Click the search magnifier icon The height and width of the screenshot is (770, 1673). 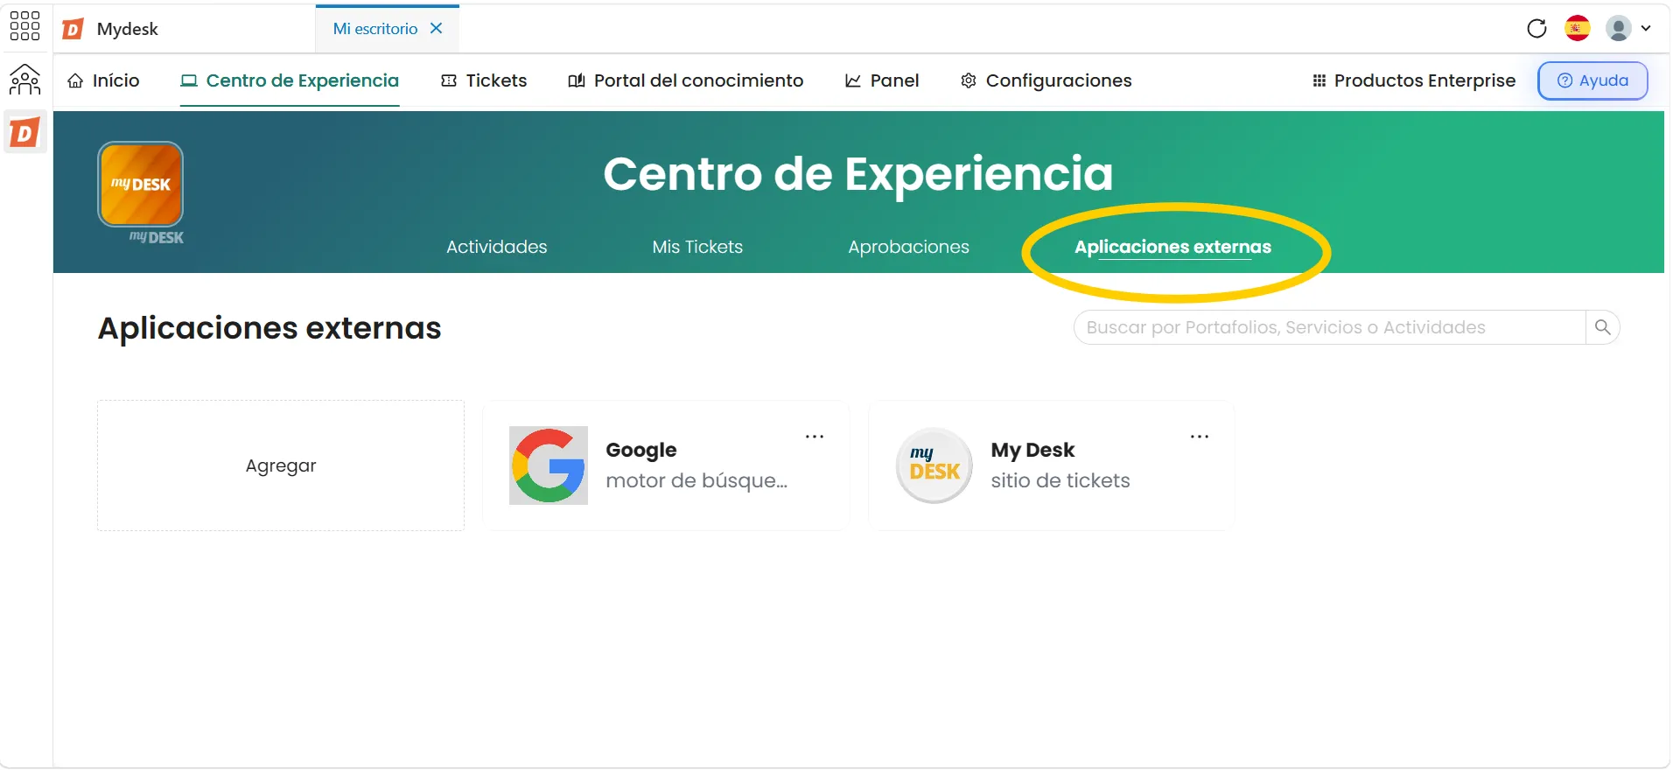(1603, 327)
